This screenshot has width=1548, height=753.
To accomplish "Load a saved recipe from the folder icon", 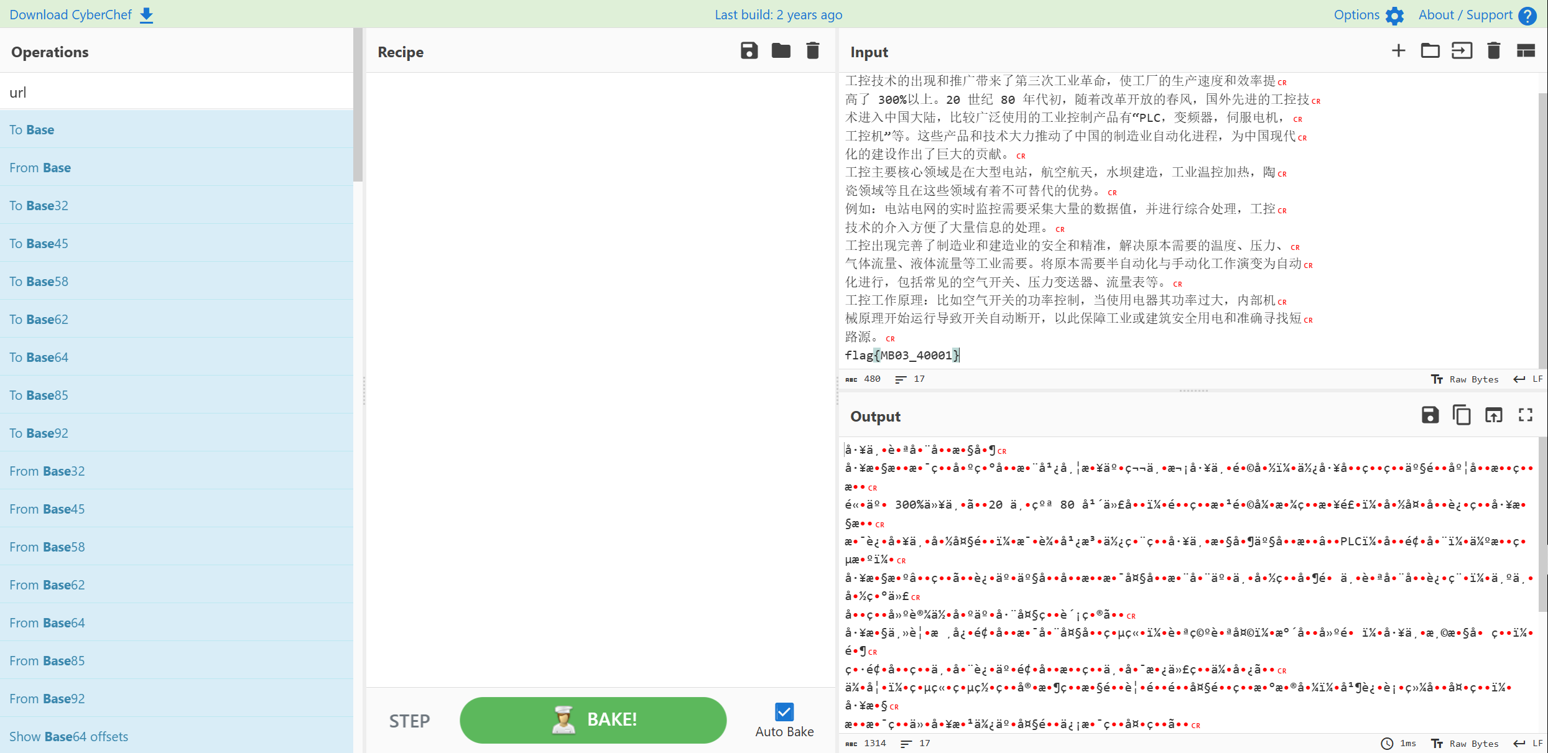I will [781, 51].
